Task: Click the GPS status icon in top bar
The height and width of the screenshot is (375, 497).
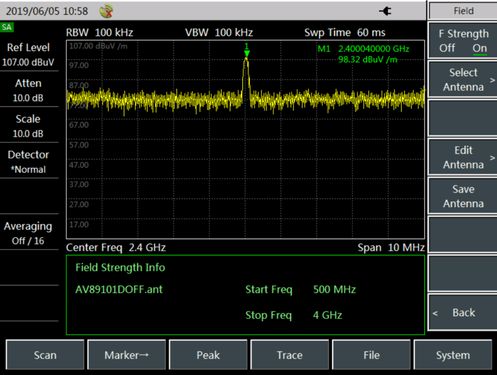Action: tap(106, 10)
